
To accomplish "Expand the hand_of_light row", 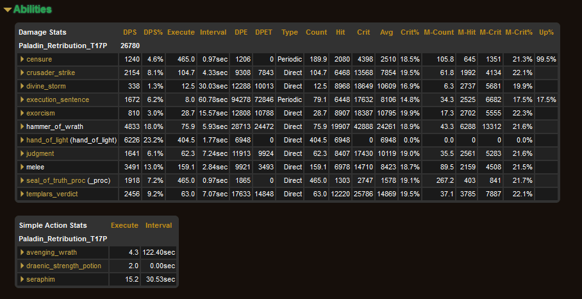I will click(22, 140).
